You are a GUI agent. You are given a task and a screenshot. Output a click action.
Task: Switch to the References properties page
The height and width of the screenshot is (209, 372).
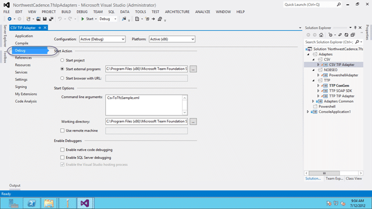pyautogui.click(x=23, y=58)
